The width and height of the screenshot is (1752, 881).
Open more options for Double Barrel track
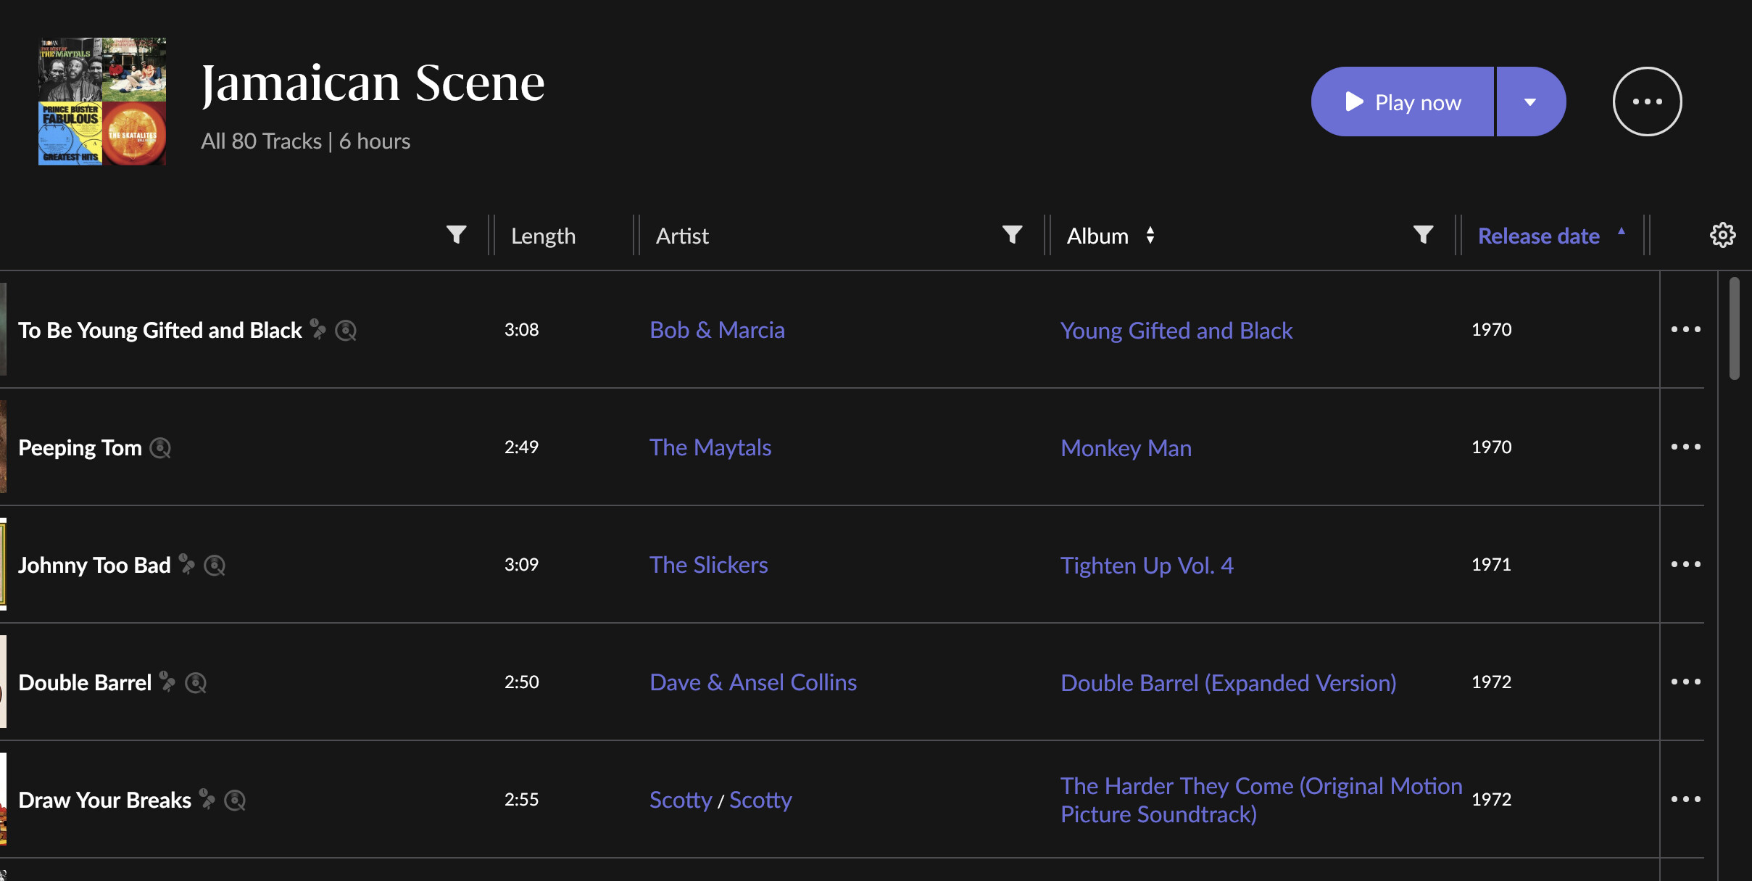[1685, 682]
